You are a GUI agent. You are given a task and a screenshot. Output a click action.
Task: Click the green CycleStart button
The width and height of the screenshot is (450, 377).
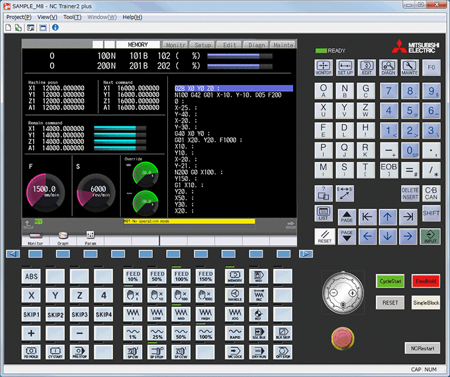click(x=390, y=281)
